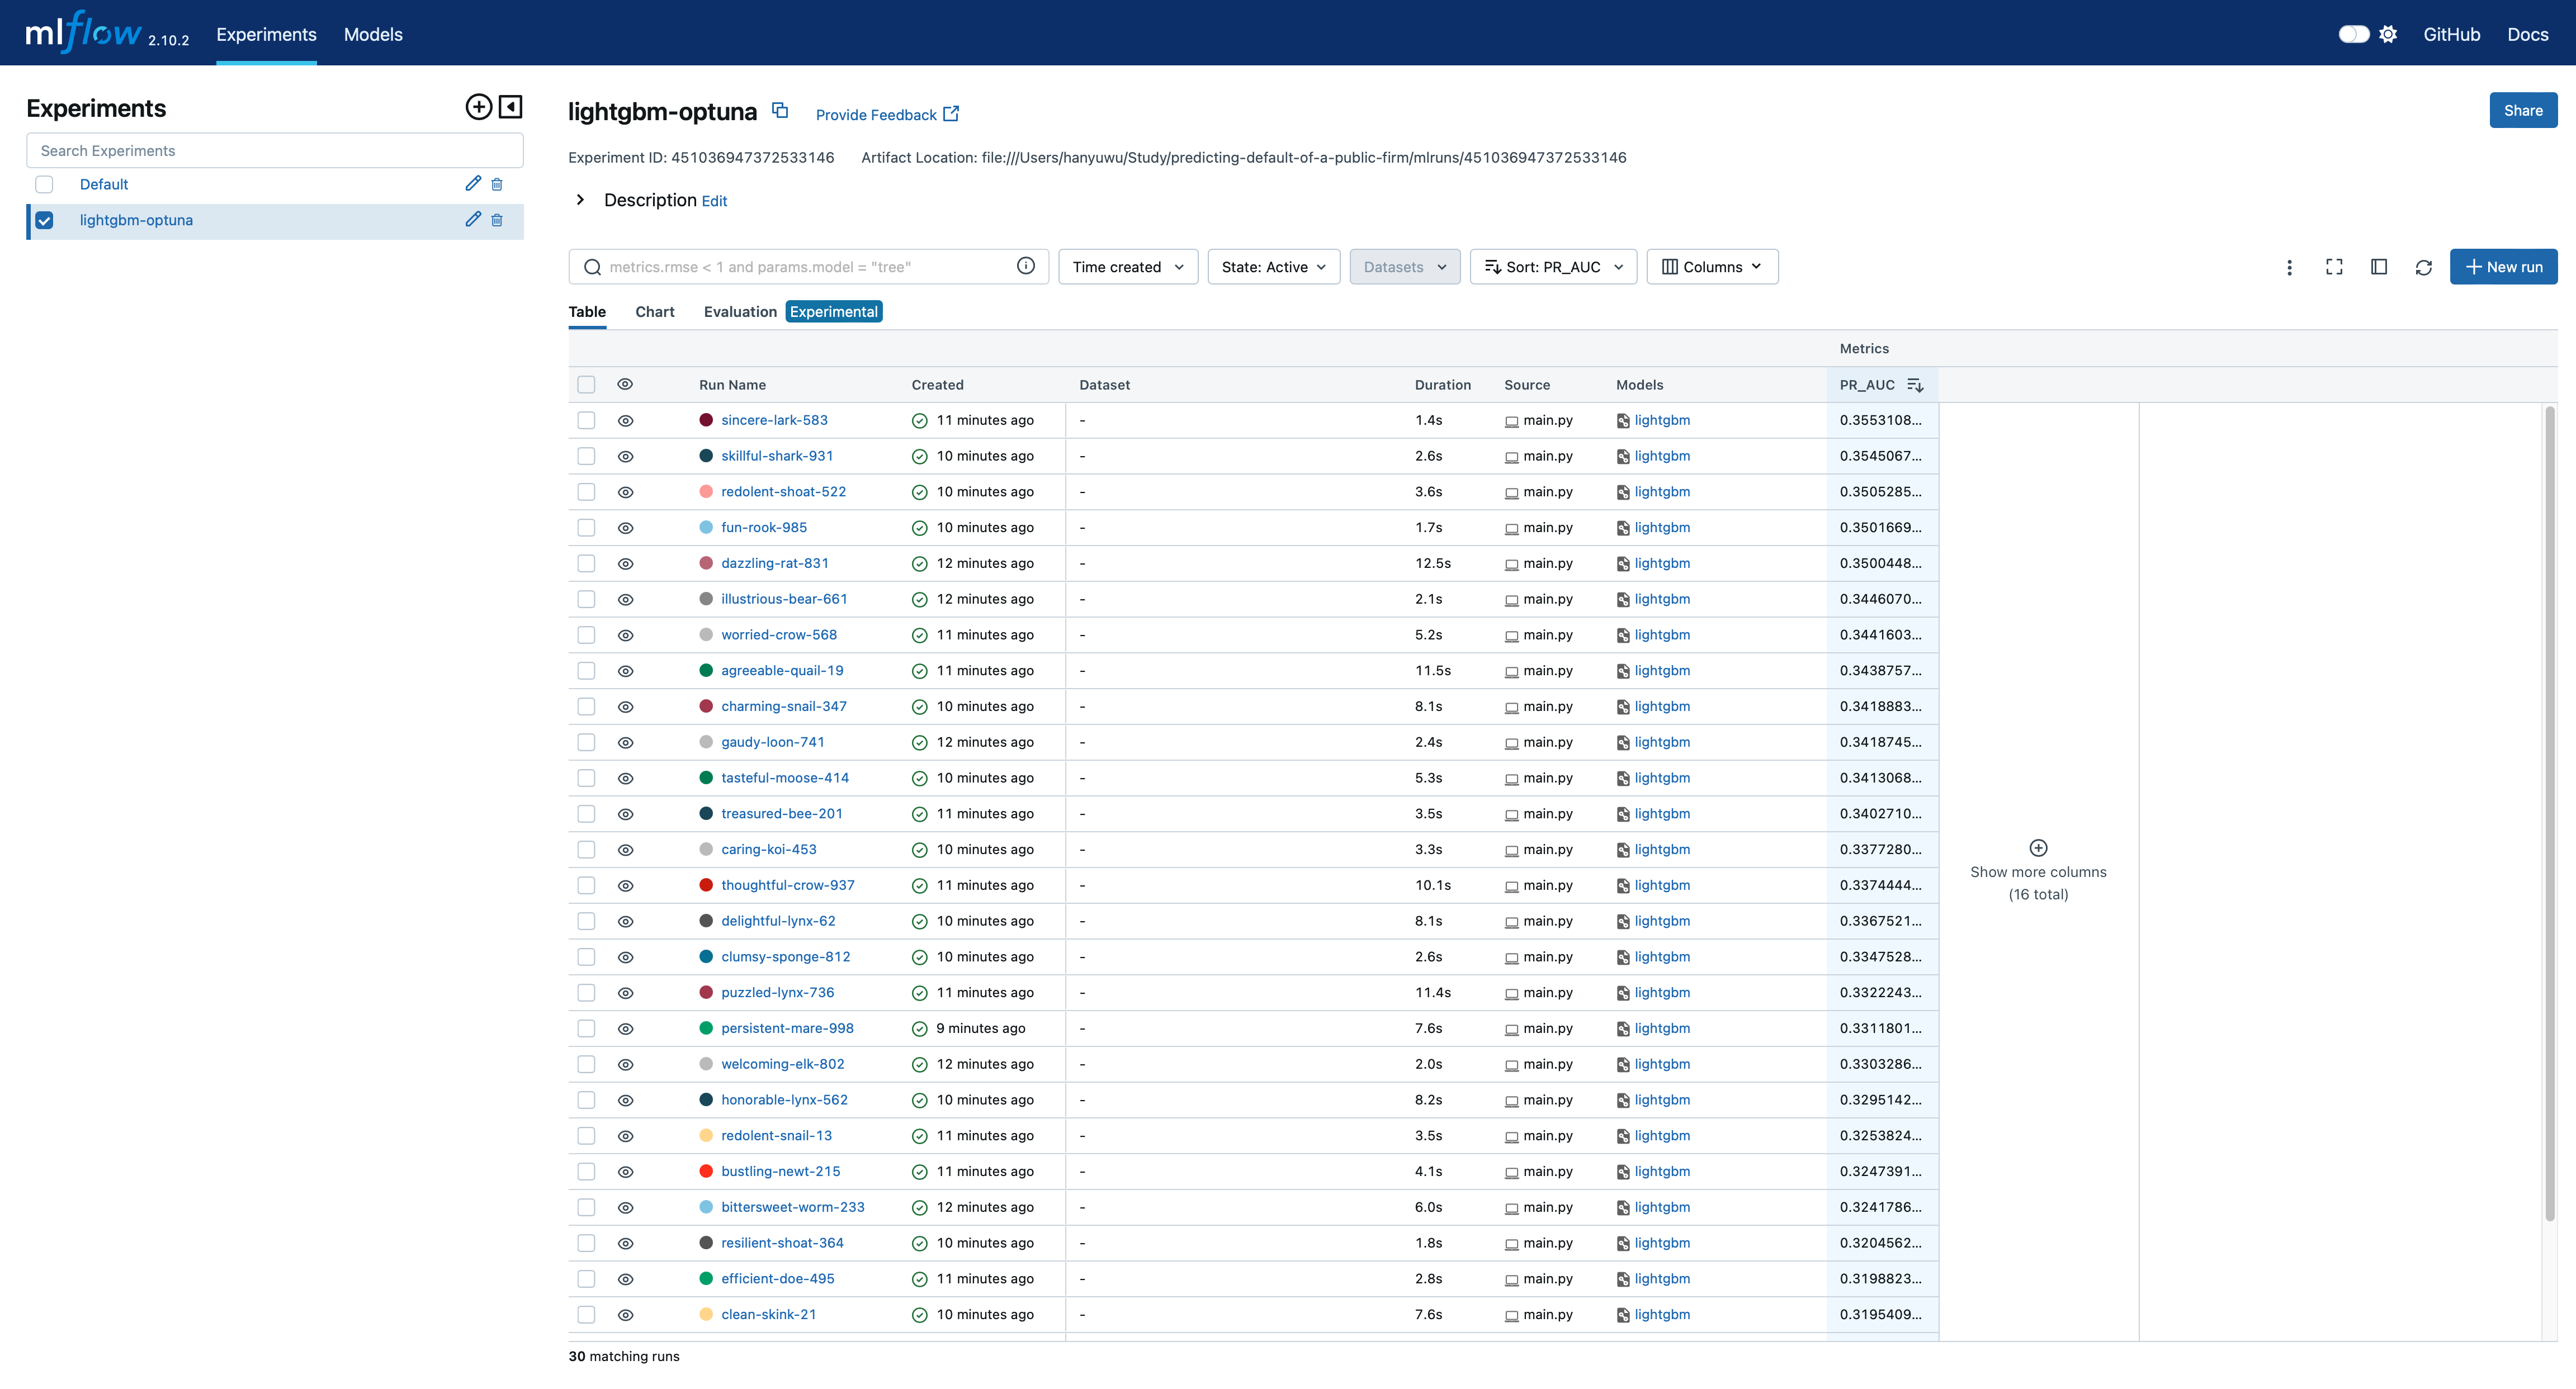Expand the Description section
2576x1389 pixels.
pyautogui.click(x=580, y=200)
